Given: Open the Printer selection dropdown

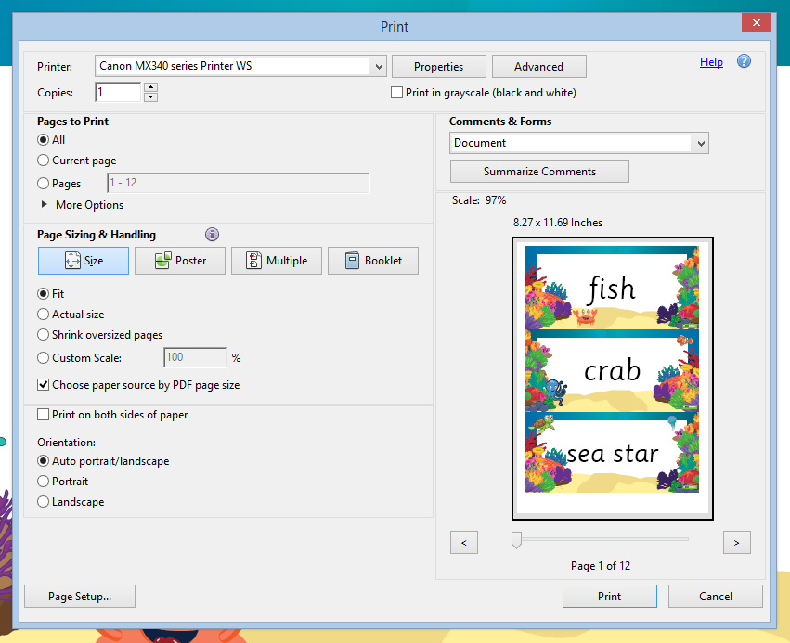Looking at the screenshot, I should (379, 66).
